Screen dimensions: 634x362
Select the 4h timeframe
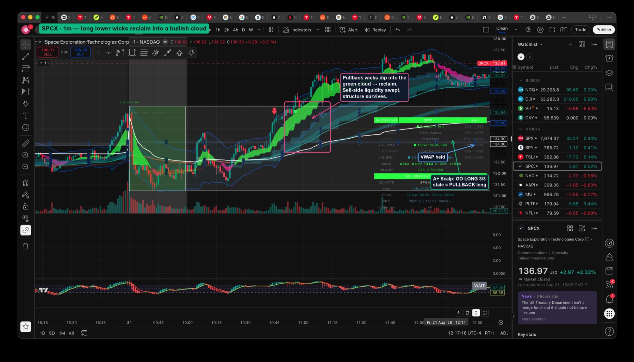click(236, 30)
